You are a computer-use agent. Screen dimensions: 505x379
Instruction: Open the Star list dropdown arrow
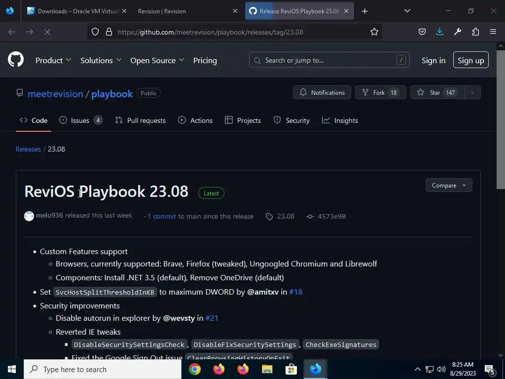coord(472,92)
